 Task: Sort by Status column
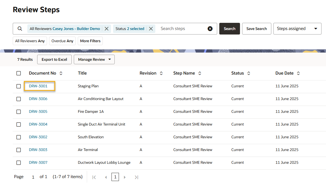click(x=248, y=73)
